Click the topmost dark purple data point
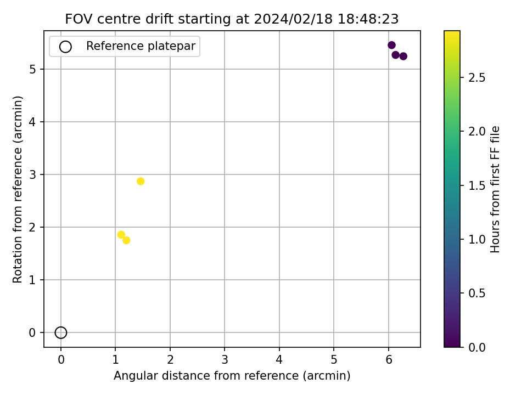Viewport: 527px width, 395px height. point(391,45)
